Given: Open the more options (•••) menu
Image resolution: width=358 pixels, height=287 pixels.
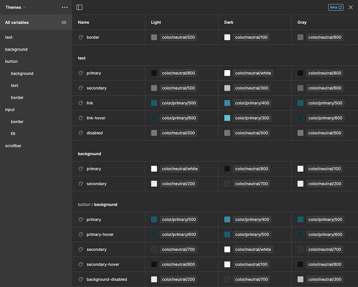Looking at the screenshot, I should (x=65, y=7).
